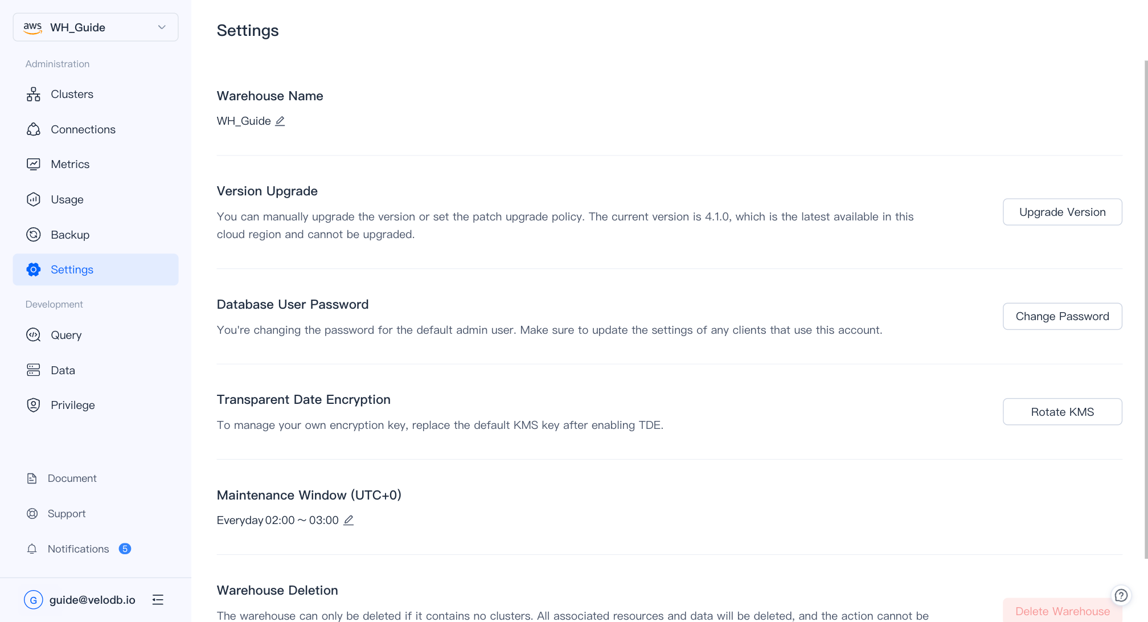Click the Rotate KMS button
This screenshot has height=622, width=1148.
point(1062,412)
